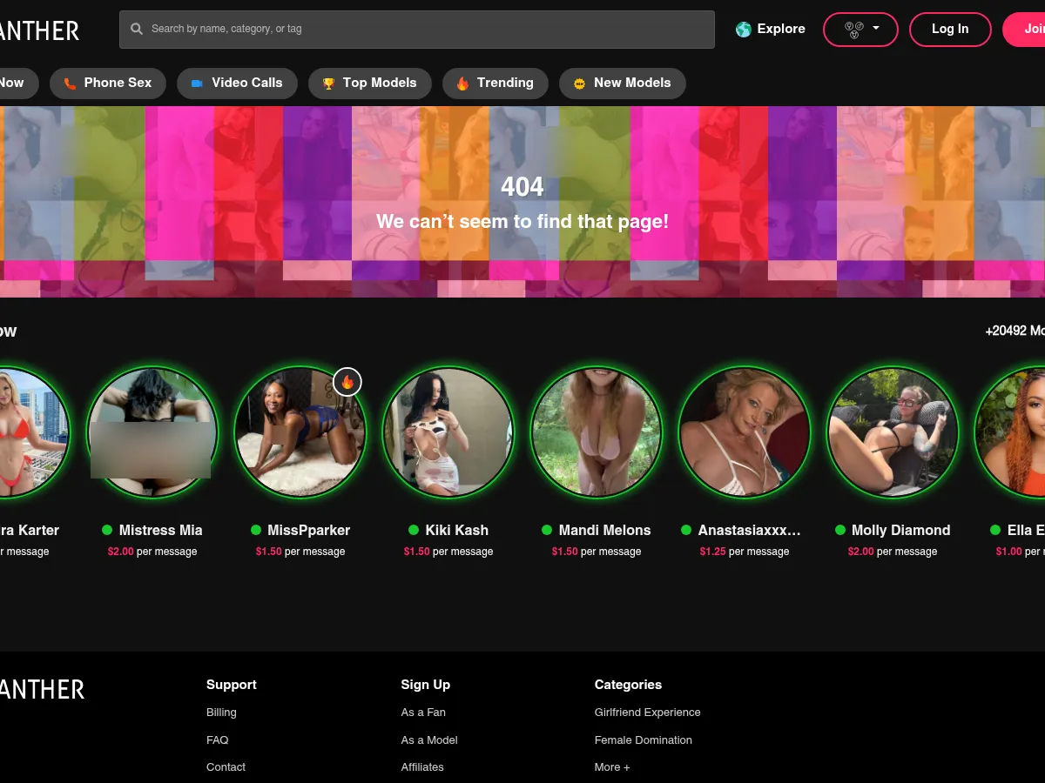The height and width of the screenshot is (783, 1045).
Task: Open the Contact link
Action: pyautogui.click(x=226, y=766)
